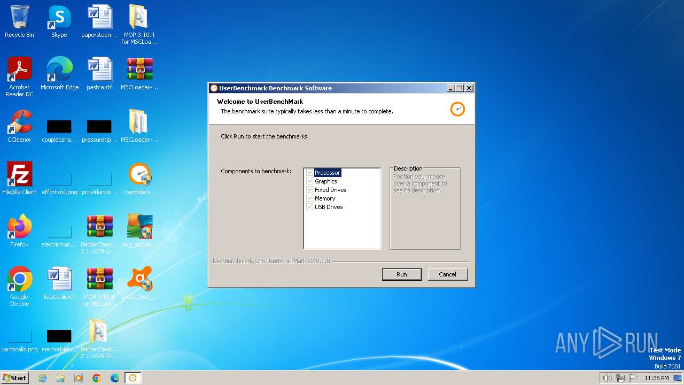Open the network status tray icon
Image resolution: width=684 pixels, height=385 pixels.
tap(620, 378)
